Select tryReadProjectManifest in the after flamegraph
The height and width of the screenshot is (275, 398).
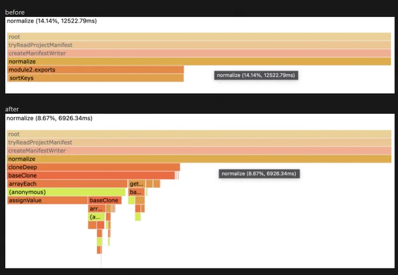click(199, 142)
